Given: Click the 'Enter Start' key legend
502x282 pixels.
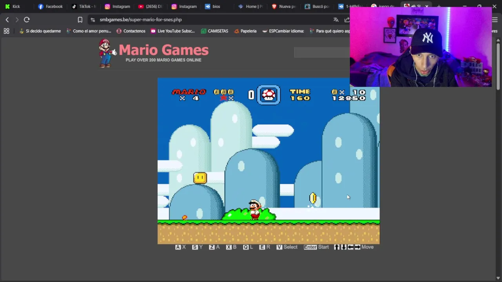Looking at the screenshot, I should tap(316, 247).
